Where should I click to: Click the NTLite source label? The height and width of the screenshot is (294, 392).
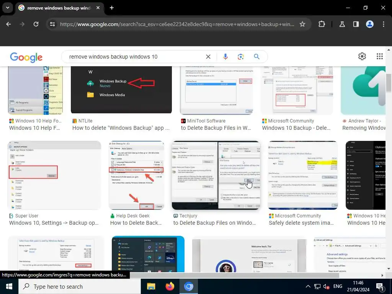pyautogui.click(x=85, y=121)
